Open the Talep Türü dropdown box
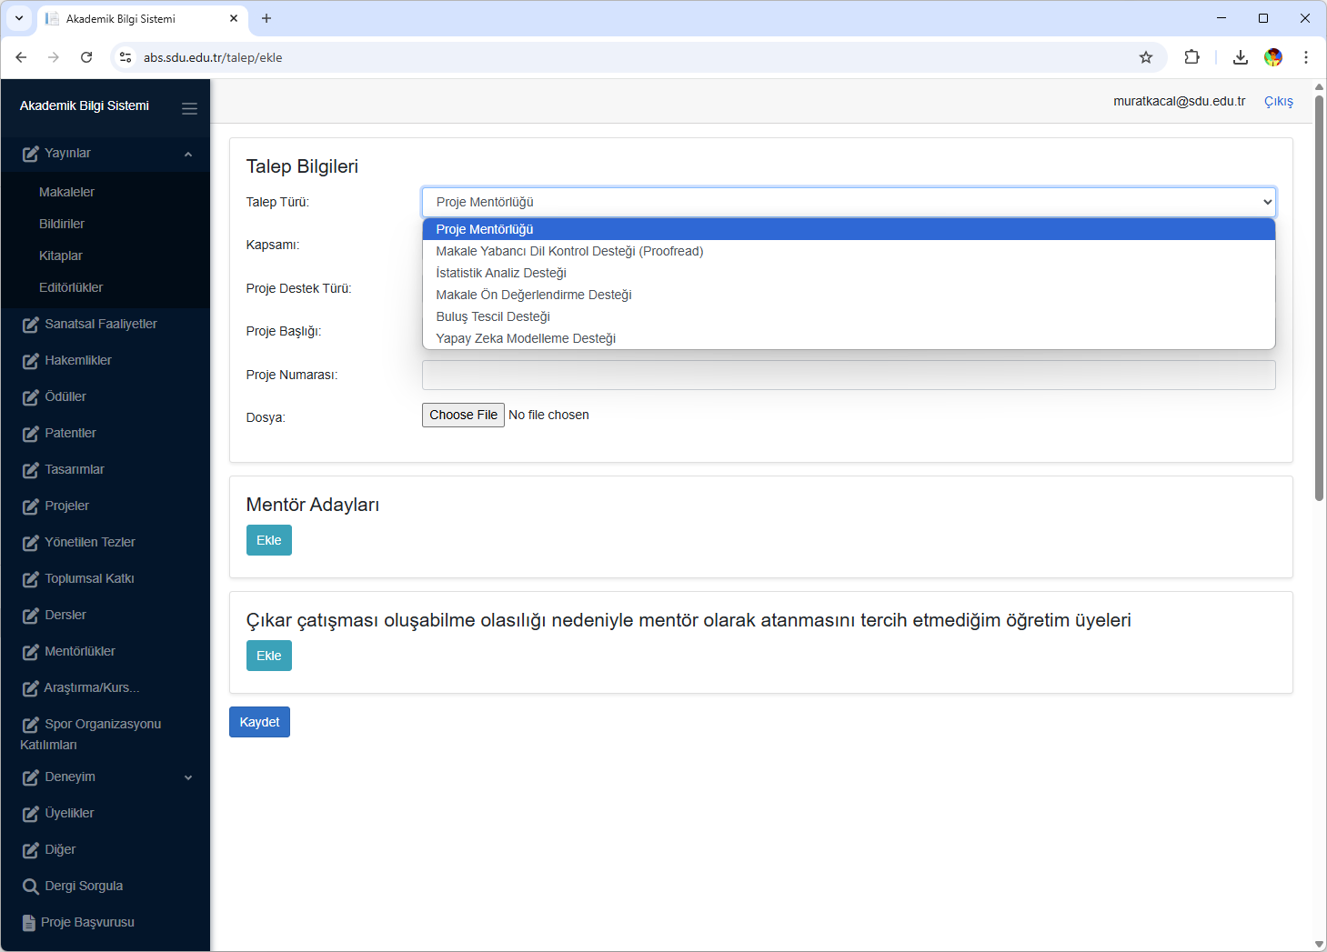Image resolution: width=1327 pixels, height=952 pixels. point(848,202)
